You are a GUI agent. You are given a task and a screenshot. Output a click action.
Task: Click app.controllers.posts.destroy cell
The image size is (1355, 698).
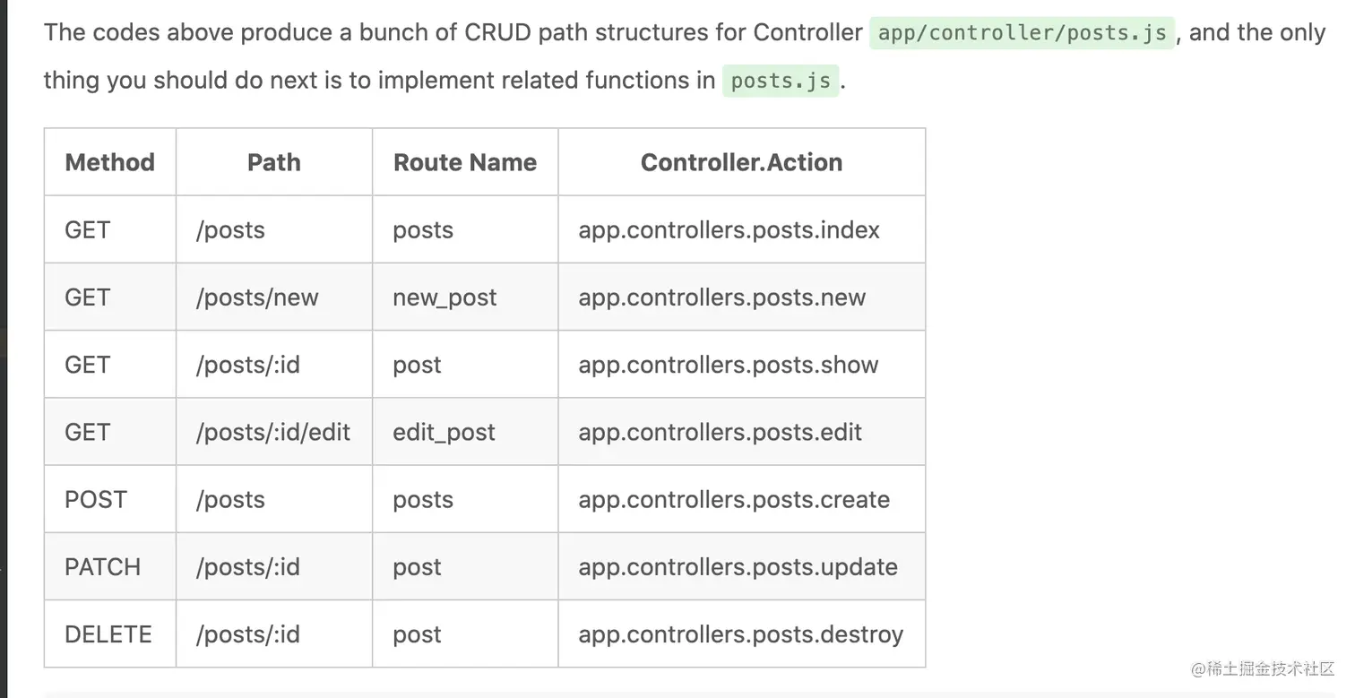click(x=740, y=634)
